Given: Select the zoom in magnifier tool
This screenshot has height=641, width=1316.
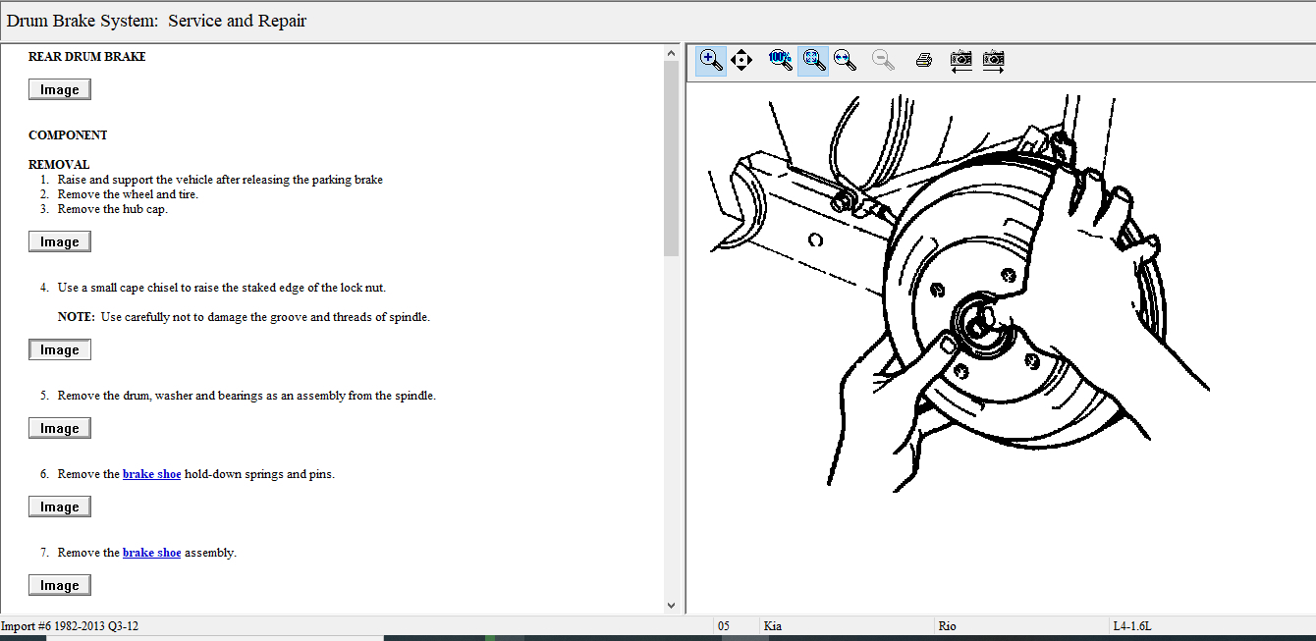Looking at the screenshot, I should tap(711, 60).
